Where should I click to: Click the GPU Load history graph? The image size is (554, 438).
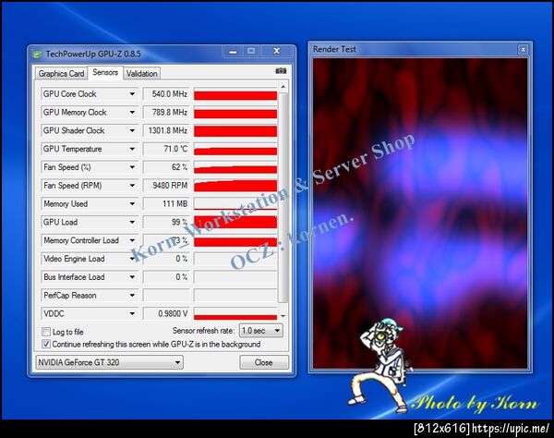235,223
